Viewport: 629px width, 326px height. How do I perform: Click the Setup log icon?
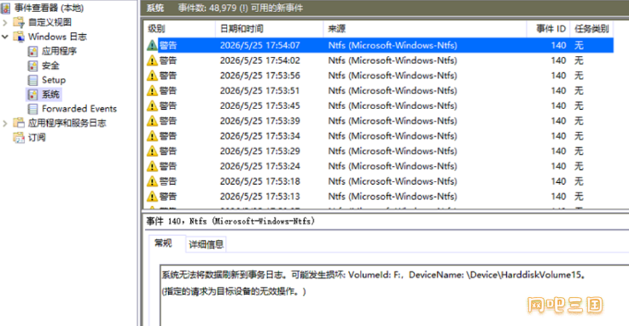[x=33, y=80]
